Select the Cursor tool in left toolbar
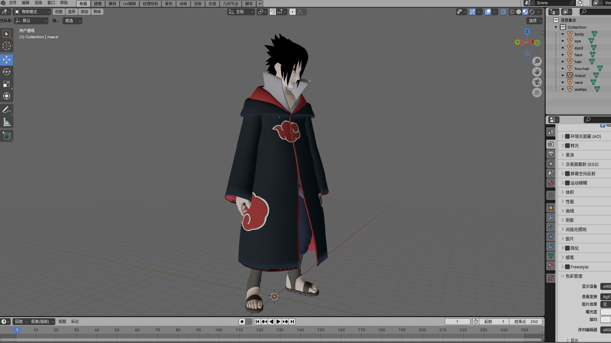The width and height of the screenshot is (611, 343). [x=7, y=46]
